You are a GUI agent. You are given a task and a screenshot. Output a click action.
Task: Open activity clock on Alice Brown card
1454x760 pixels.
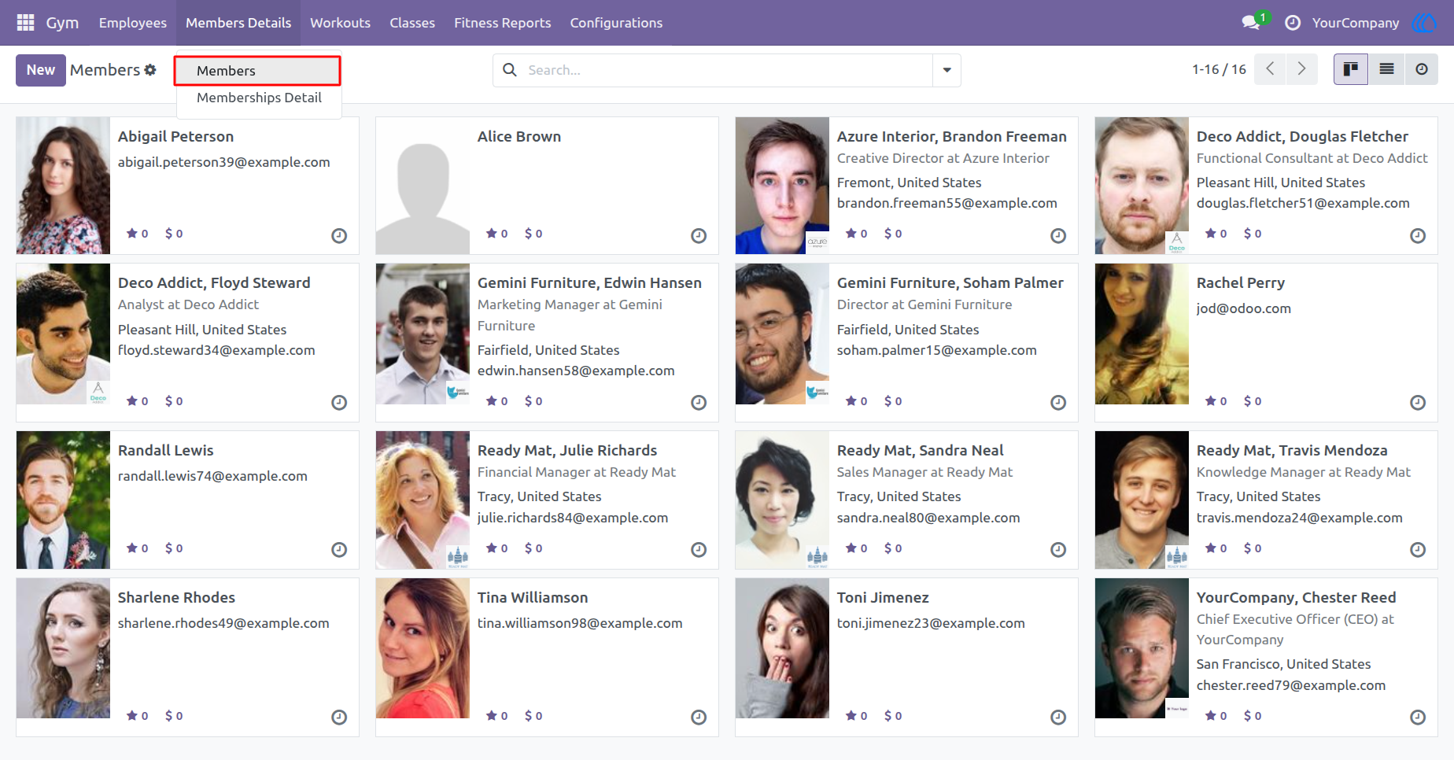point(699,235)
